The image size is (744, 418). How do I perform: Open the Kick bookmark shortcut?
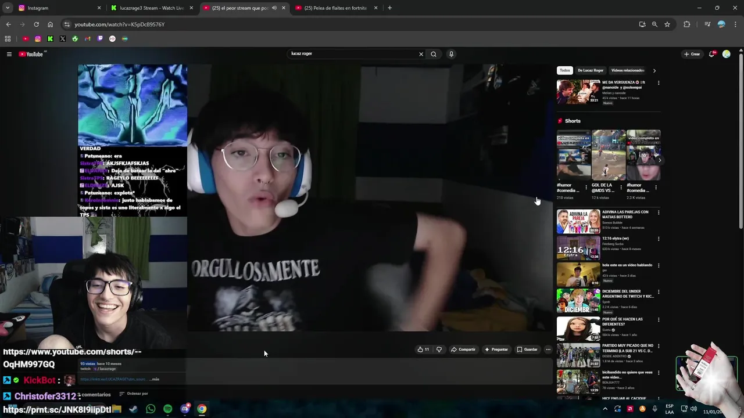click(x=50, y=39)
